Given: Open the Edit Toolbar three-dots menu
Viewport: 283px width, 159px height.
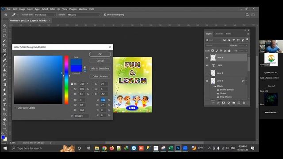Looking at the screenshot, I should click(x=4, y=129).
